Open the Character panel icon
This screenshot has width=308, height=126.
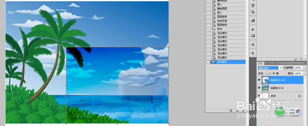coord(253,45)
